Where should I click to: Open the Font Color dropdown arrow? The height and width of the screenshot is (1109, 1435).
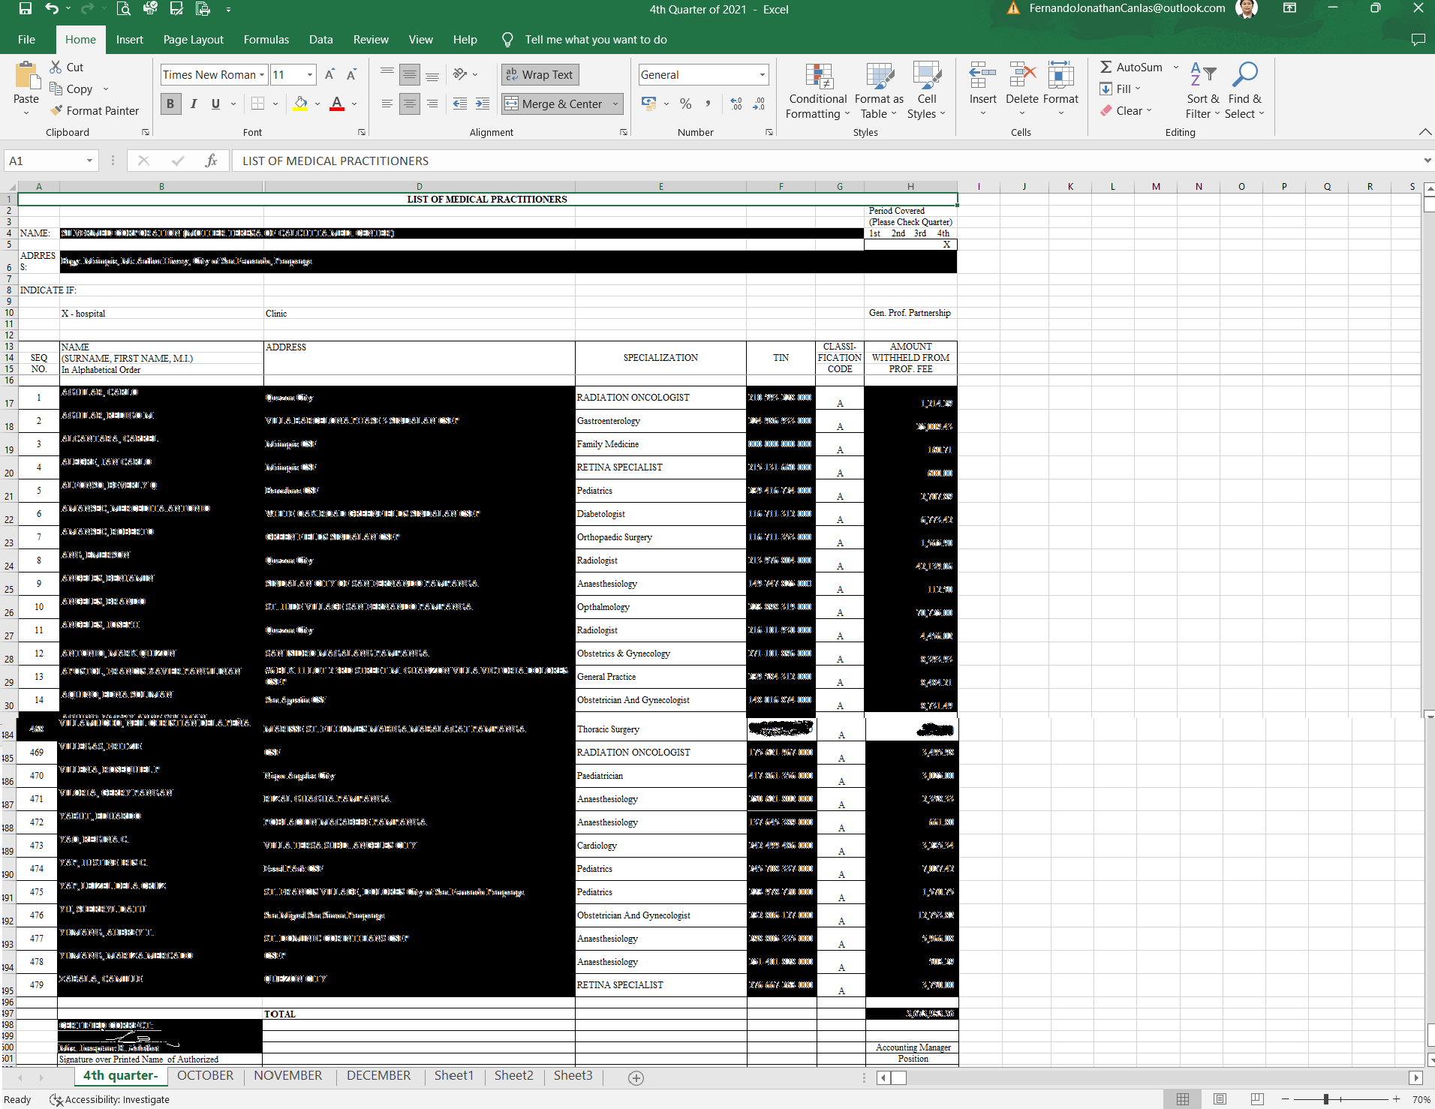(354, 104)
